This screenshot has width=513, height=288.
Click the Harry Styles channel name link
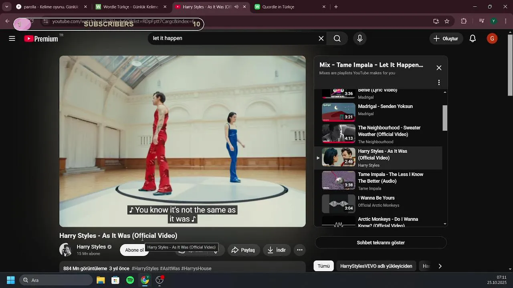click(91, 247)
